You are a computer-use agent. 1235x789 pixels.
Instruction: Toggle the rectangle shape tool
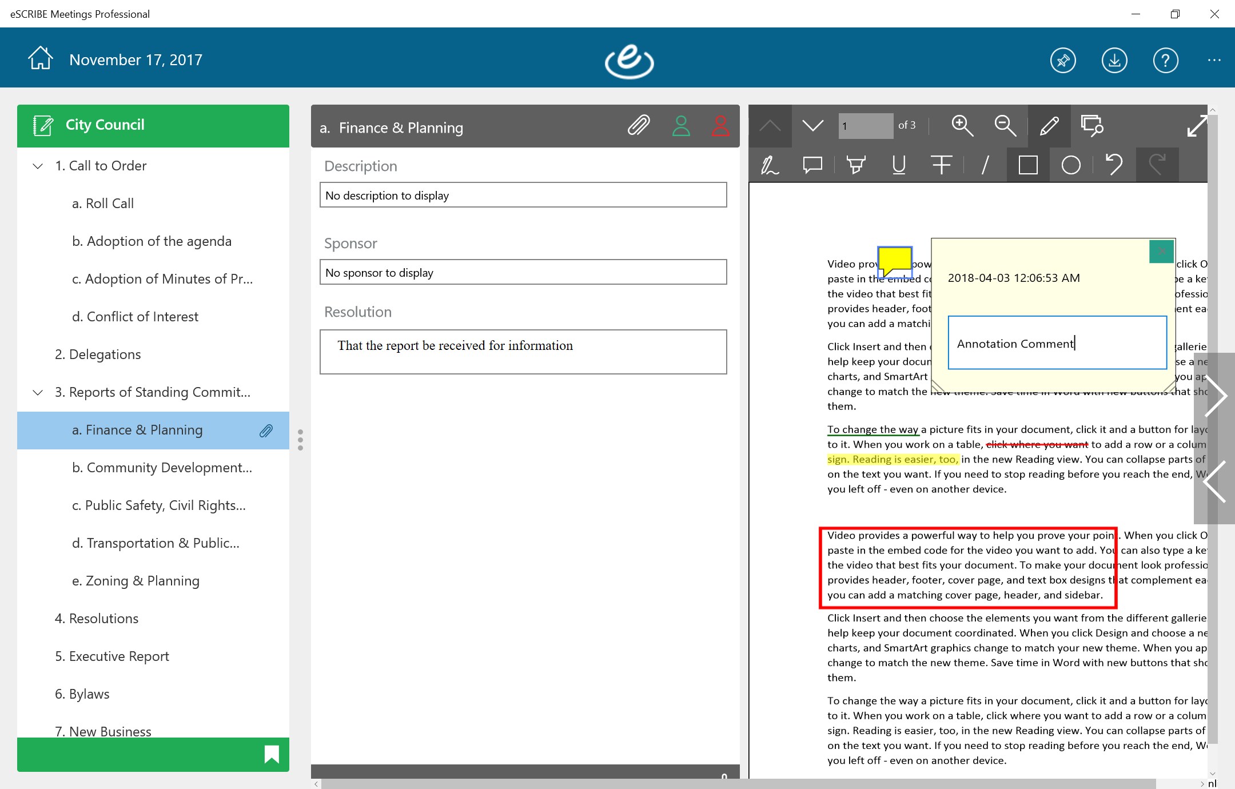(x=1027, y=165)
